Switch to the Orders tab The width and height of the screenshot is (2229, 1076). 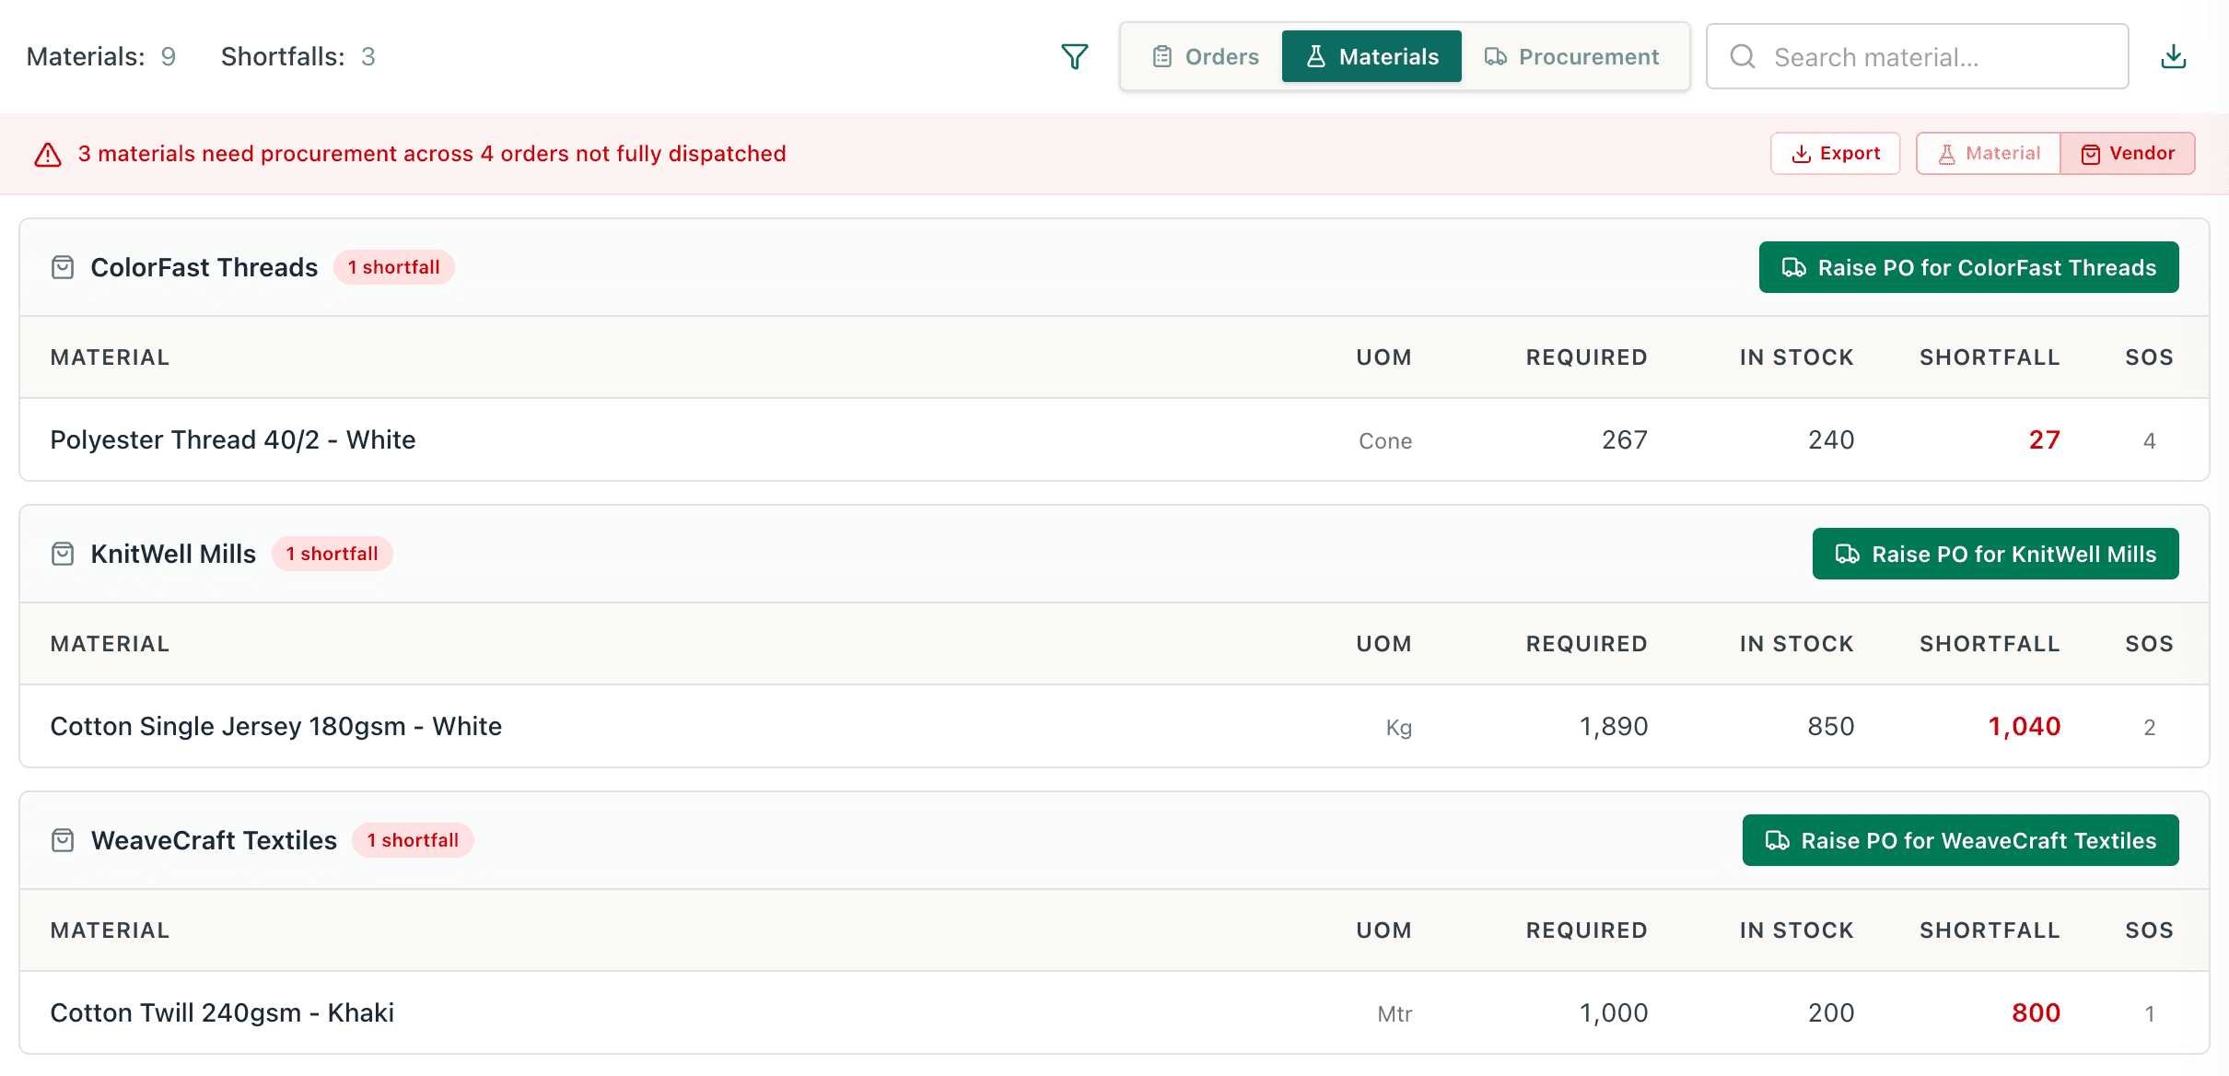(1205, 57)
